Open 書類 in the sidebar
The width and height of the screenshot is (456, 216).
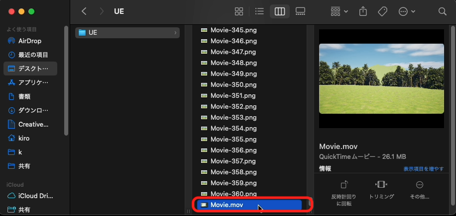coord(30,96)
